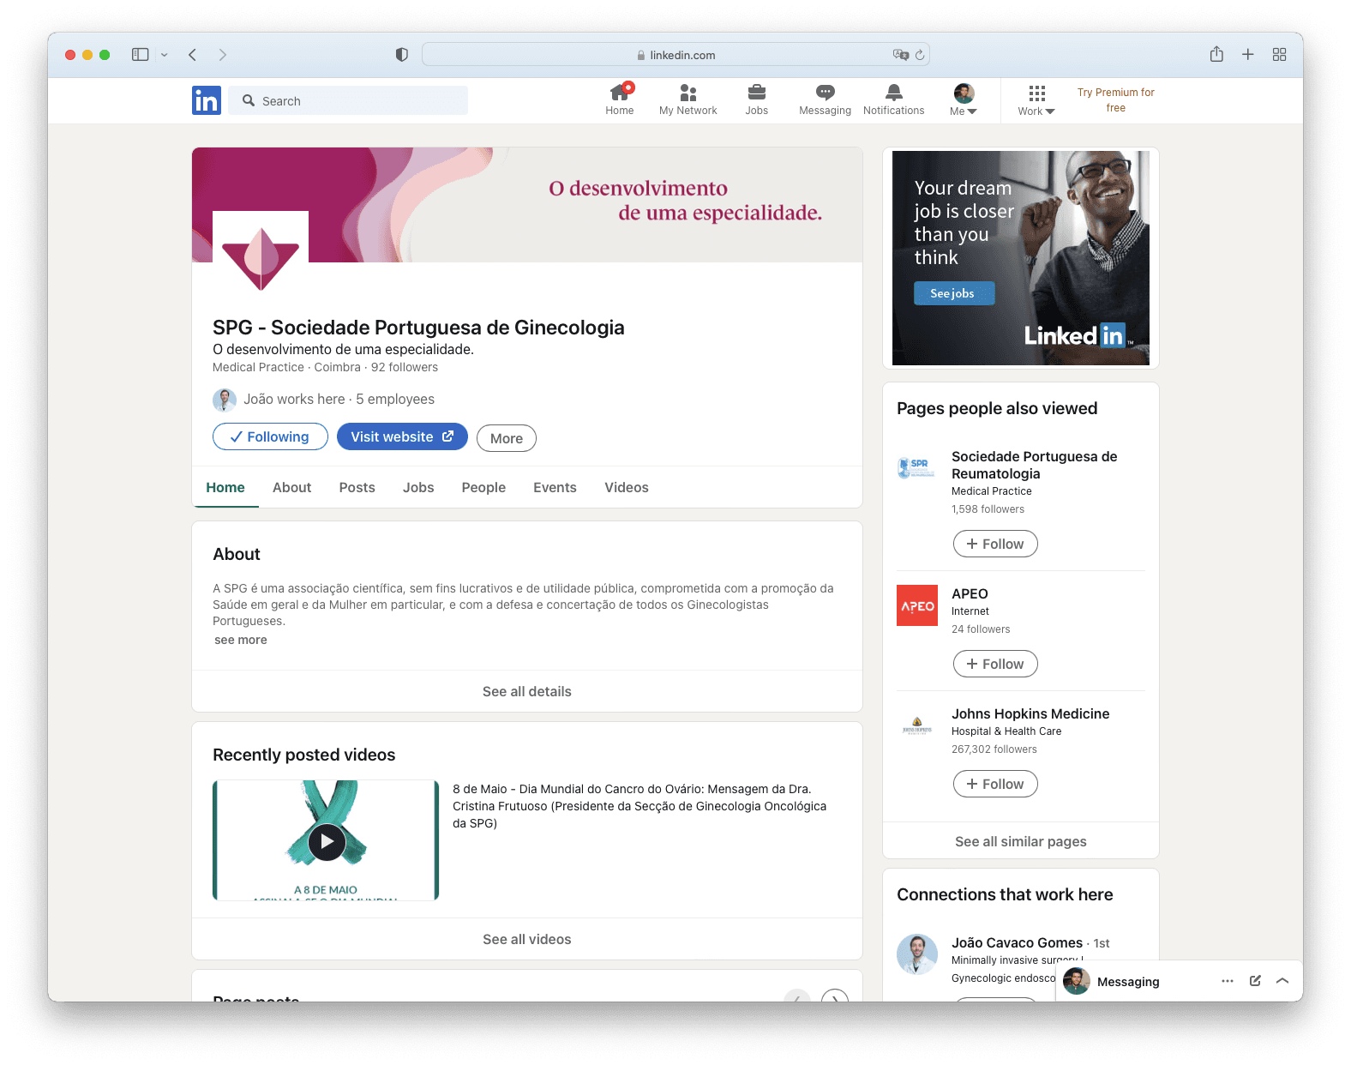Click João Cavaco Gomes profile photo
Screen dimensions: 1351x1065
pyautogui.click(x=917, y=954)
